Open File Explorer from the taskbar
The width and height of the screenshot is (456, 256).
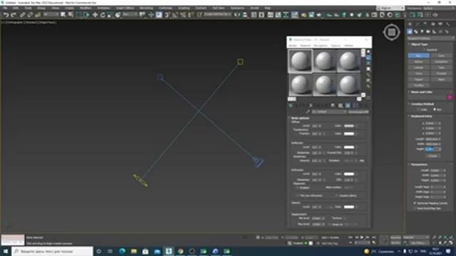(x=134, y=251)
